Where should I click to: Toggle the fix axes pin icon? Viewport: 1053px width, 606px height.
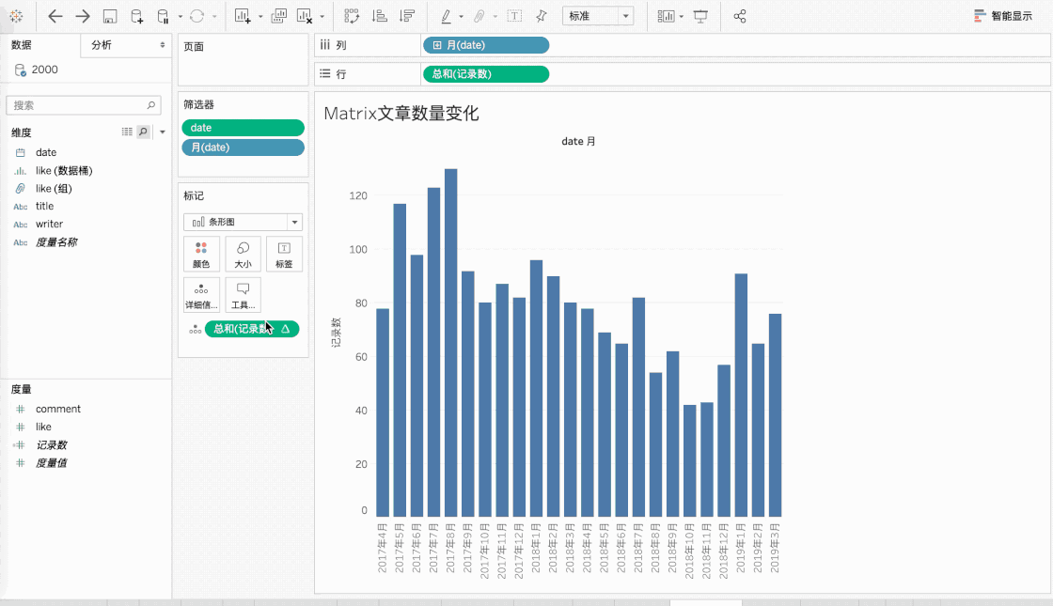542,16
